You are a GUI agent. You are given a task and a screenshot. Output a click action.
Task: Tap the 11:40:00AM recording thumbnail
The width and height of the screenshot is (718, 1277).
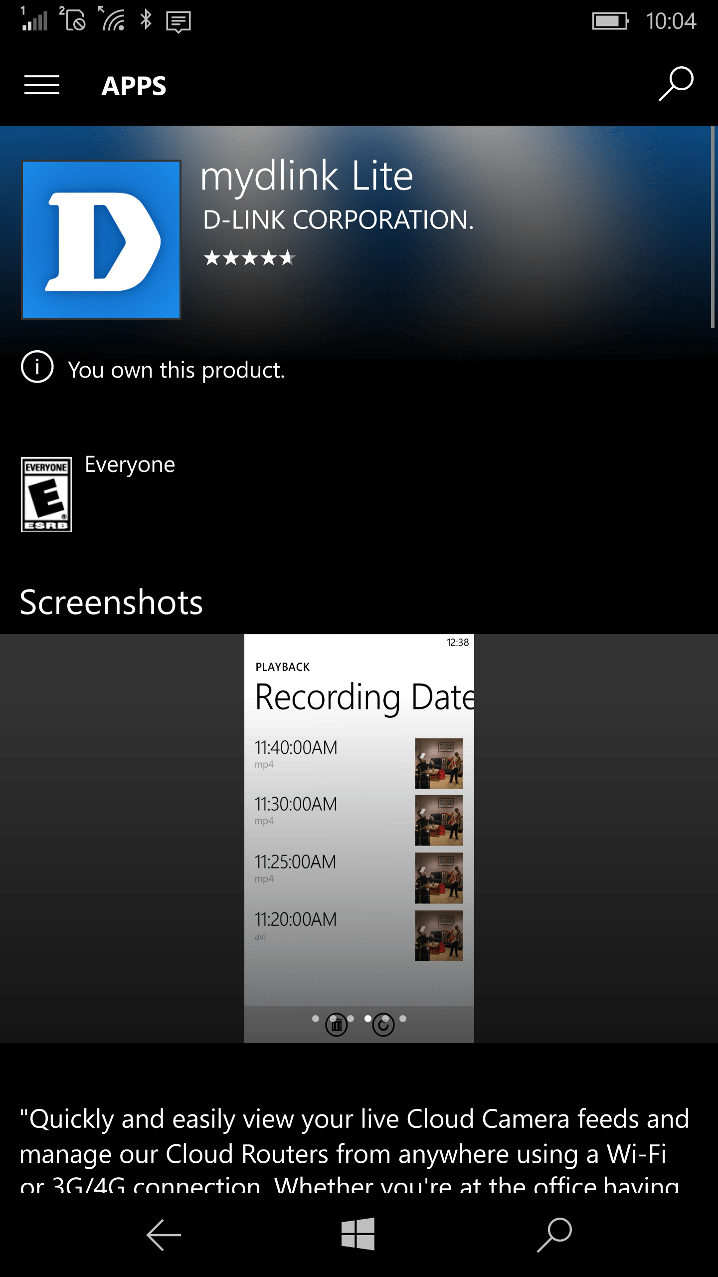439,763
